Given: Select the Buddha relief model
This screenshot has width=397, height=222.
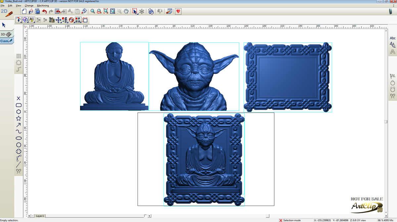Looking at the screenshot, I should 114,76.
